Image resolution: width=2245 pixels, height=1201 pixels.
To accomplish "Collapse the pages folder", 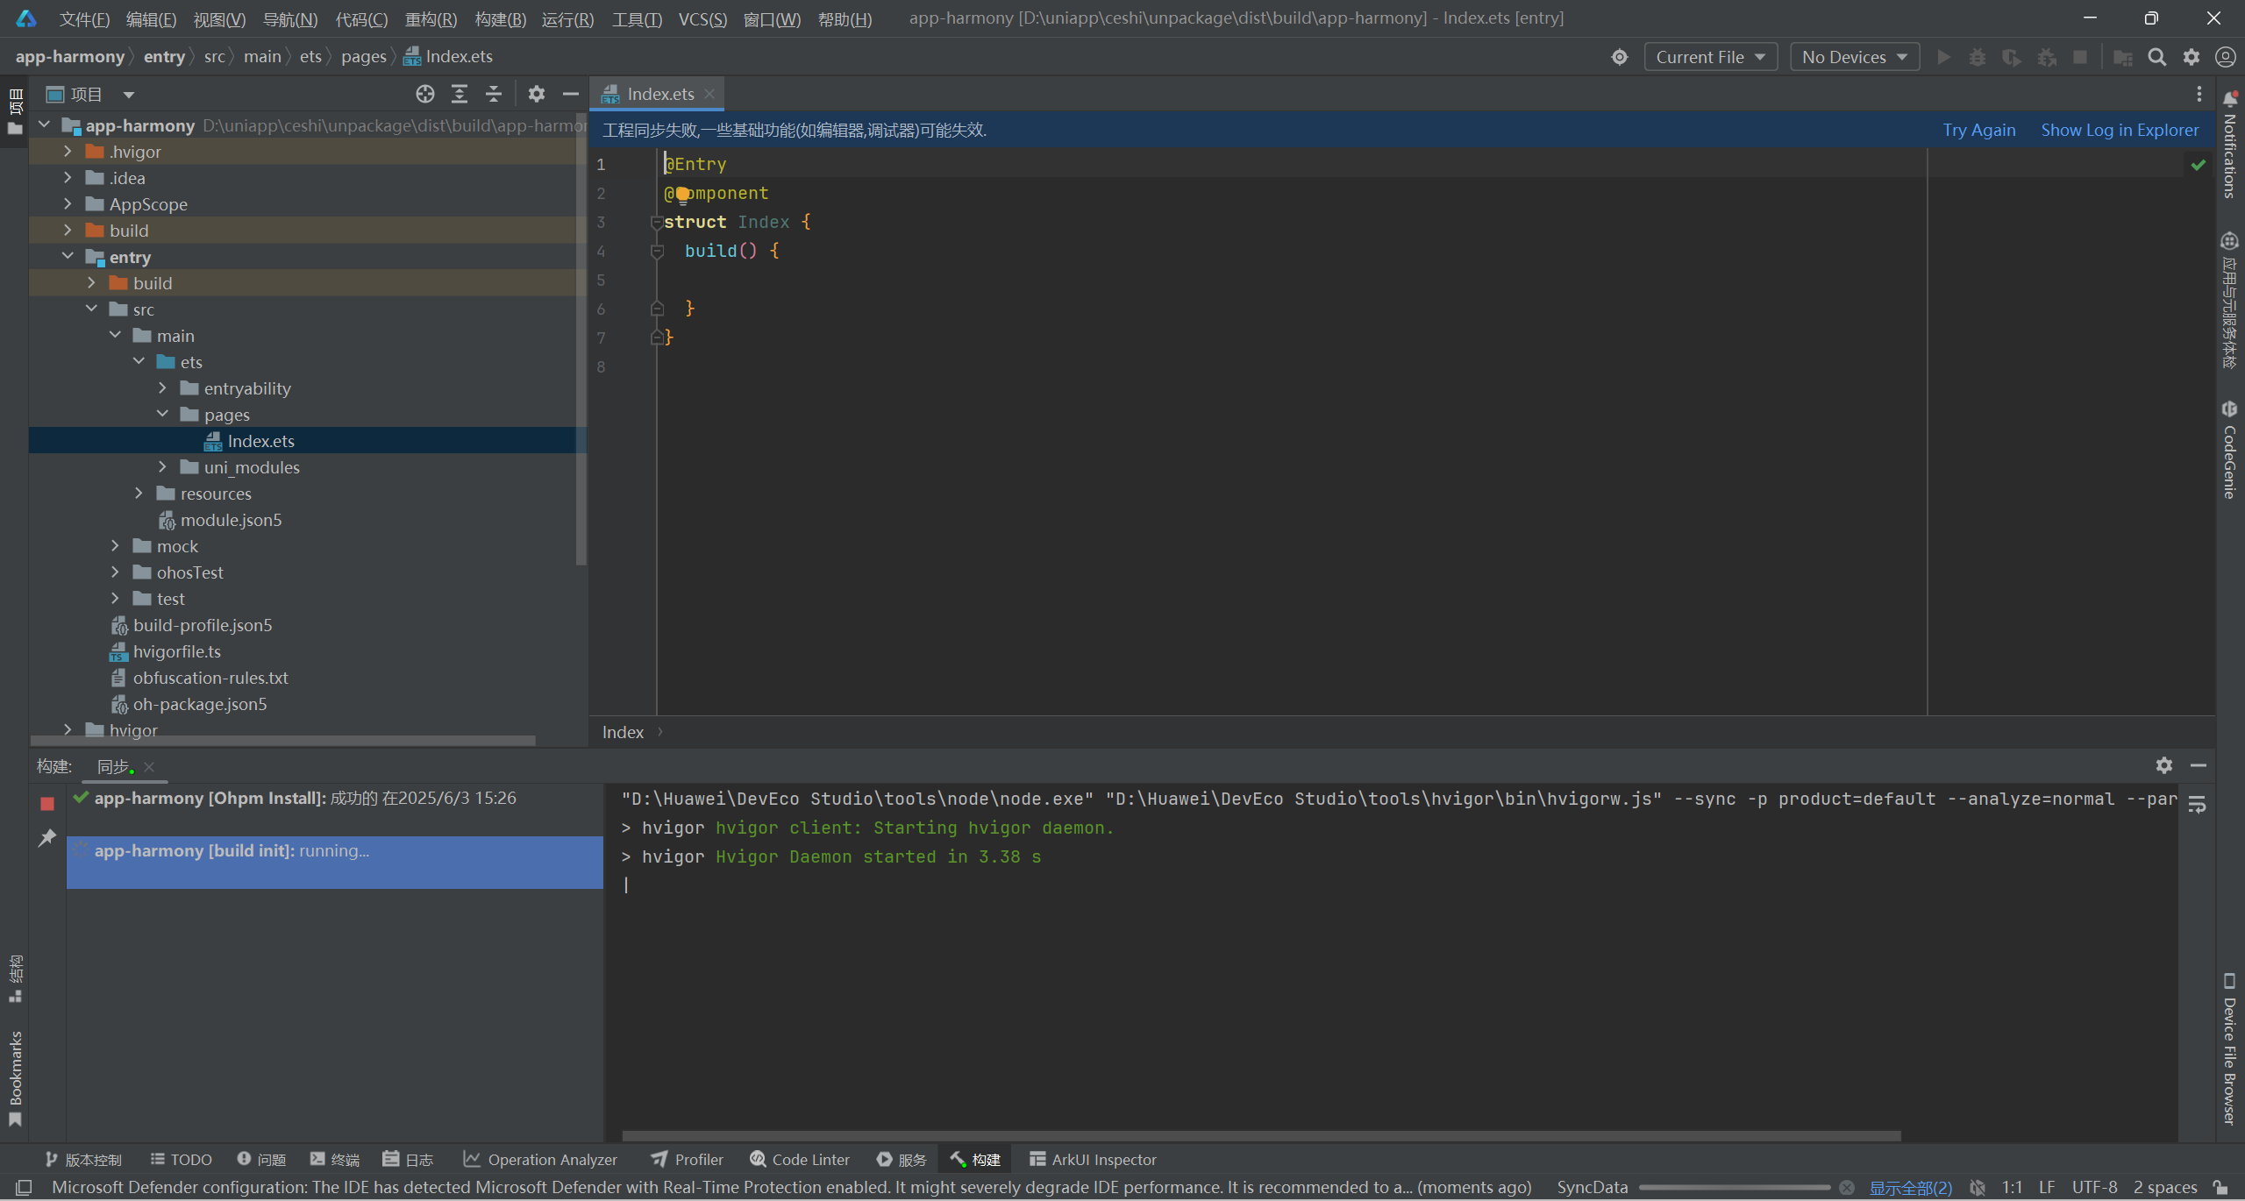I will (162, 415).
